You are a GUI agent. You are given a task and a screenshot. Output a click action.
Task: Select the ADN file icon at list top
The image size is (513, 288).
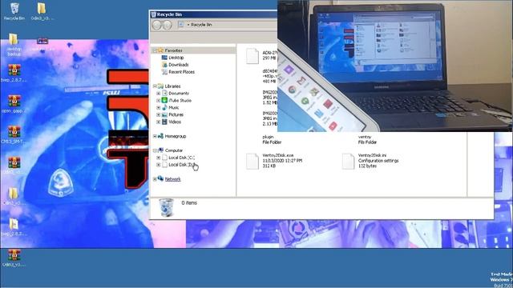252,56
